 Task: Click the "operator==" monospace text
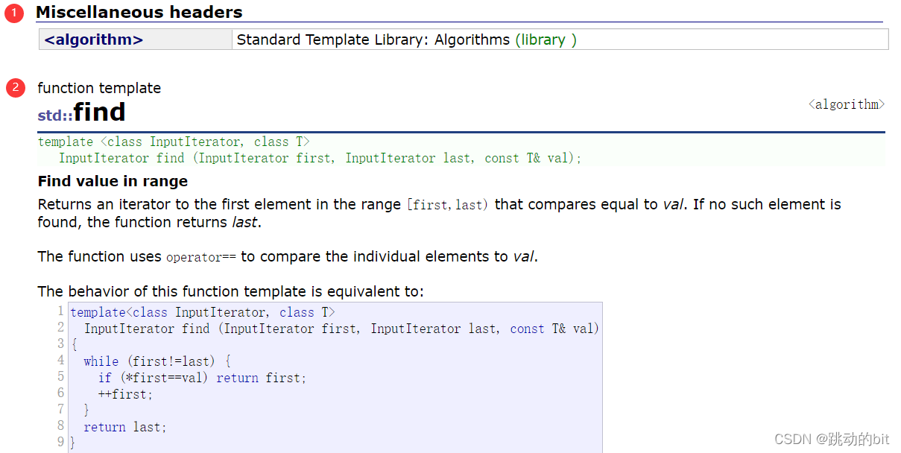[200, 257]
